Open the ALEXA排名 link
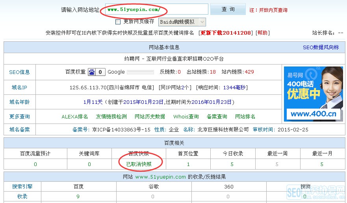The image size is (347, 203). pyautogui.click(x=74, y=116)
